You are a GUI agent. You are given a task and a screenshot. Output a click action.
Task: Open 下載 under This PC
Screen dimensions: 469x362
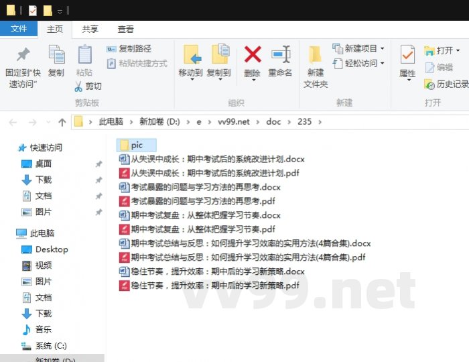(x=36, y=314)
